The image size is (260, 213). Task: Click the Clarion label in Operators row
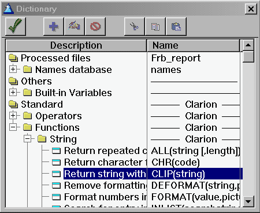(201, 116)
